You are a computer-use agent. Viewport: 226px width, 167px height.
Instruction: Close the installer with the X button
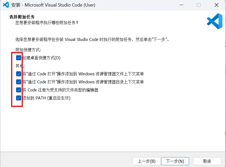pos(216,5)
